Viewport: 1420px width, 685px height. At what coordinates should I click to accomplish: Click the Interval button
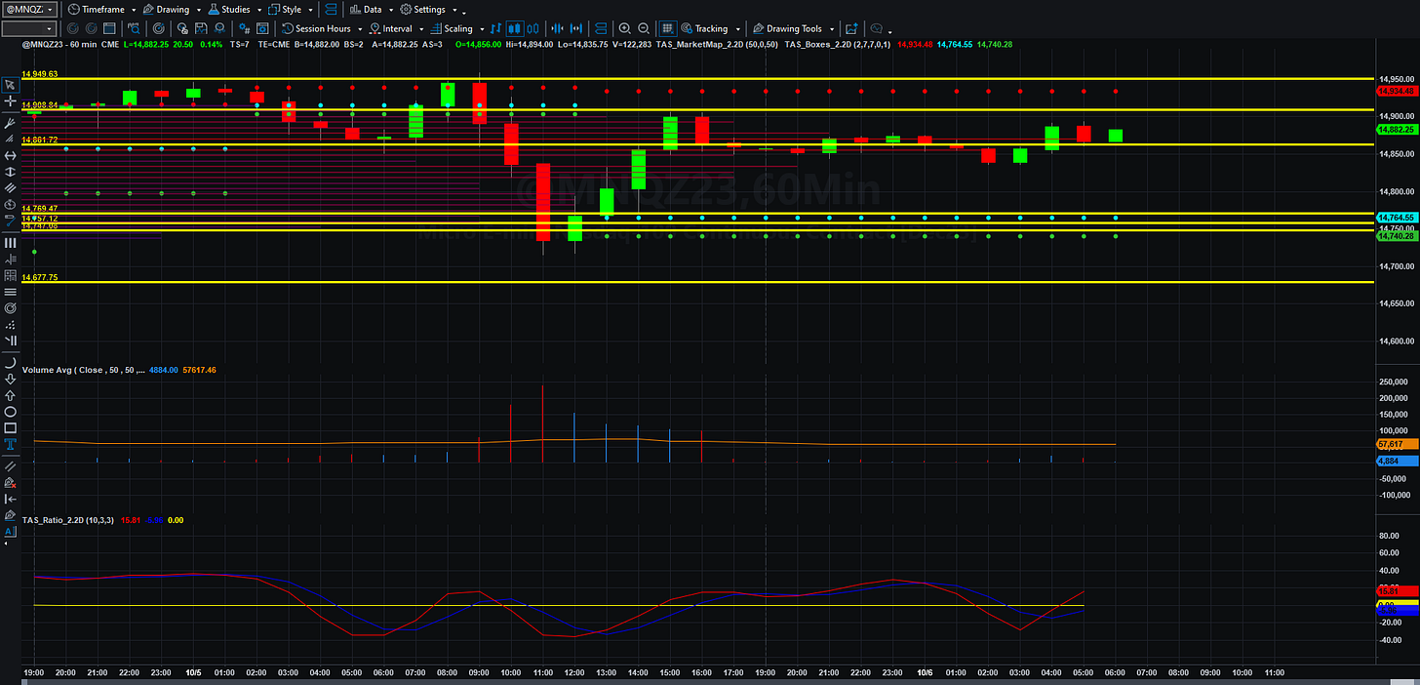point(390,28)
